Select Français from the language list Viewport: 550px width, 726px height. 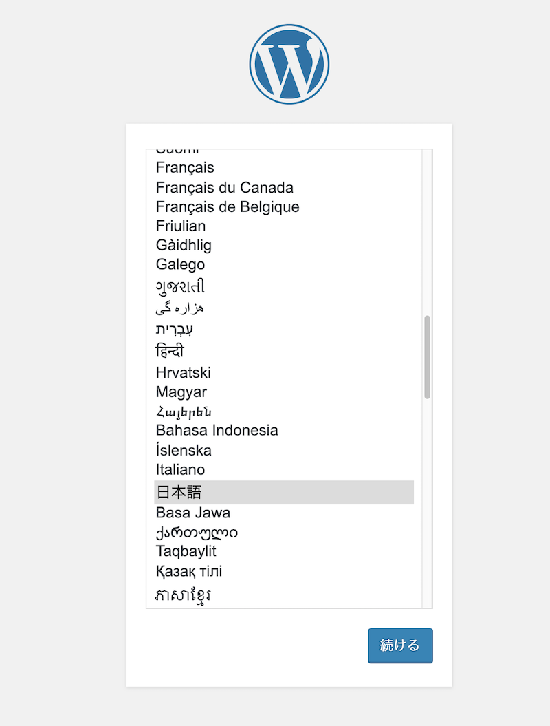coord(186,168)
